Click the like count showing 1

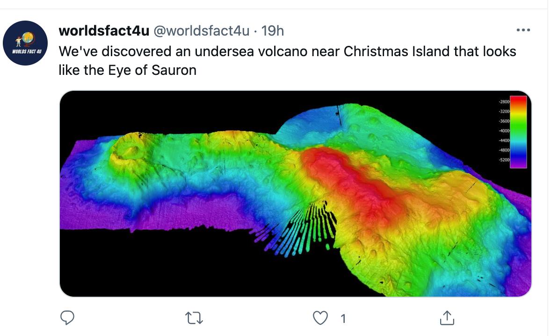tap(343, 318)
